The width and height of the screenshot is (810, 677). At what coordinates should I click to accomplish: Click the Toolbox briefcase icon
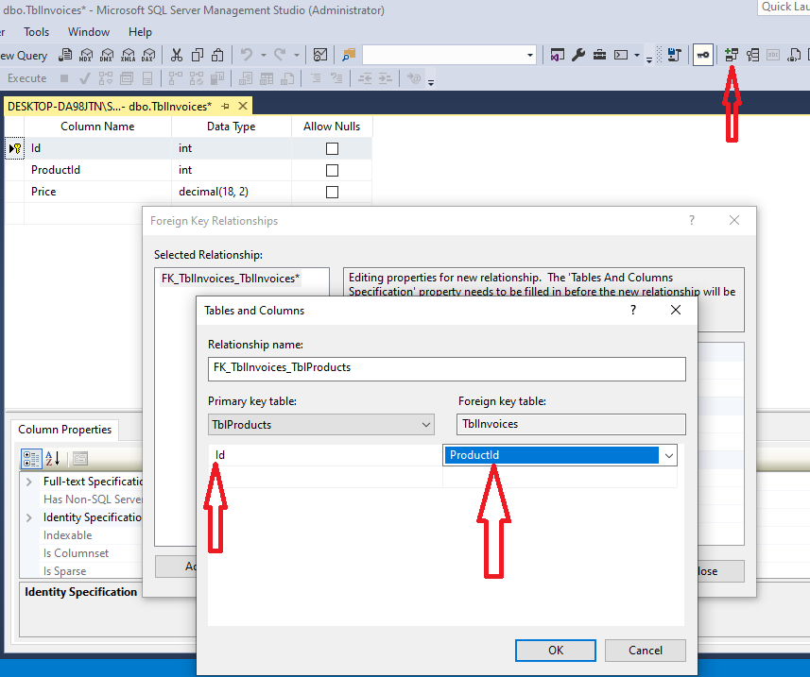coord(599,55)
